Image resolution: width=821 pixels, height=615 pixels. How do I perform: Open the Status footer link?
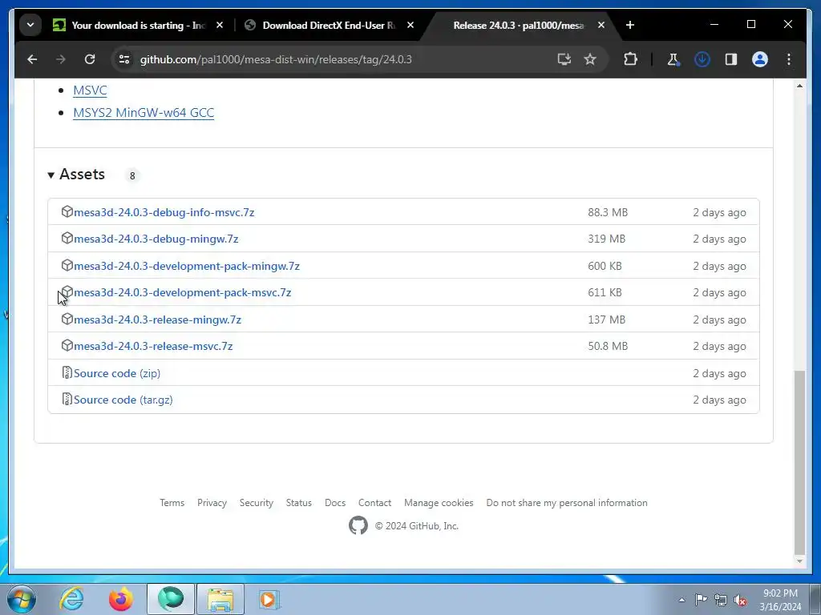tap(299, 503)
